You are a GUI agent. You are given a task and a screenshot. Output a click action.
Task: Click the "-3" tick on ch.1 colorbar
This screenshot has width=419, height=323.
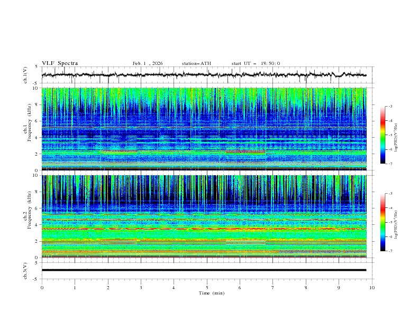tap(390, 106)
